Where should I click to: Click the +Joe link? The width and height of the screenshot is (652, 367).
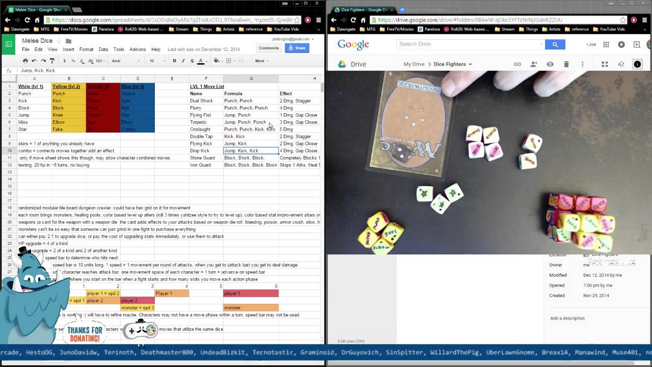point(591,44)
